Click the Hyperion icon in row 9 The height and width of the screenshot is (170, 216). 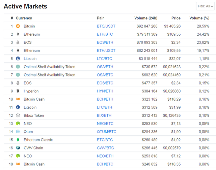18,91
